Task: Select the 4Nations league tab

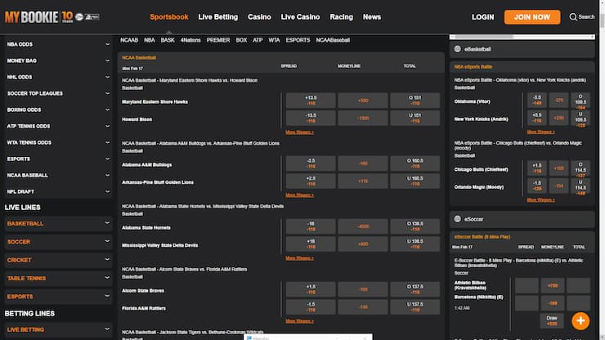Action: (x=190, y=40)
